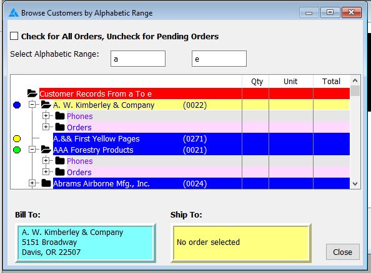Viewport: 371px width, 273px height.
Task: Expand the Abrams Airborne Mfg., Inc. node
Action: 32,183
